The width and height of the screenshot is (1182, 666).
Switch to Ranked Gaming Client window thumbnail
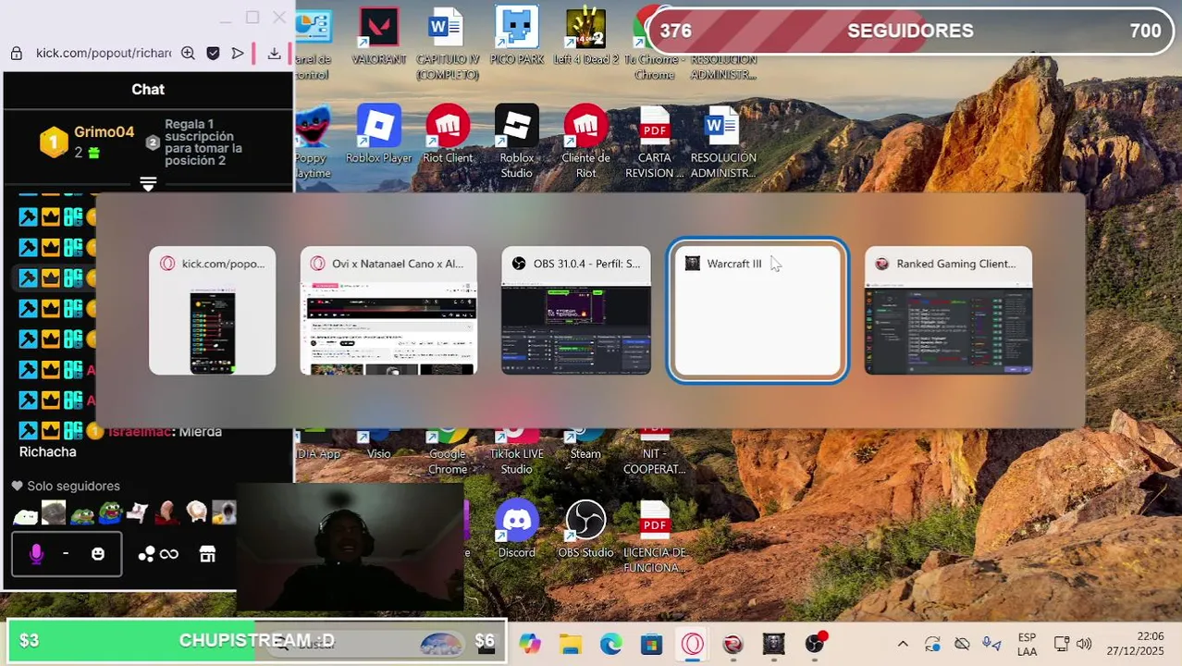click(948, 311)
